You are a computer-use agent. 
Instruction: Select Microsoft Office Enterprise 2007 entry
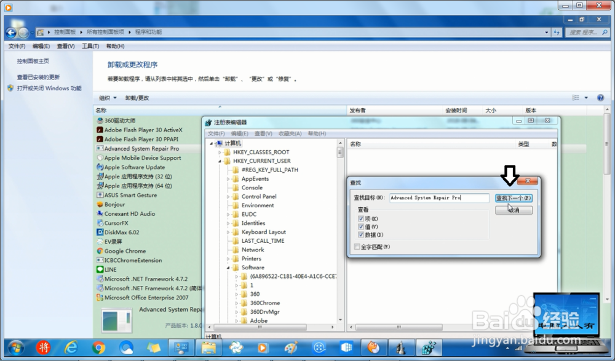click(x=146, y=298)
